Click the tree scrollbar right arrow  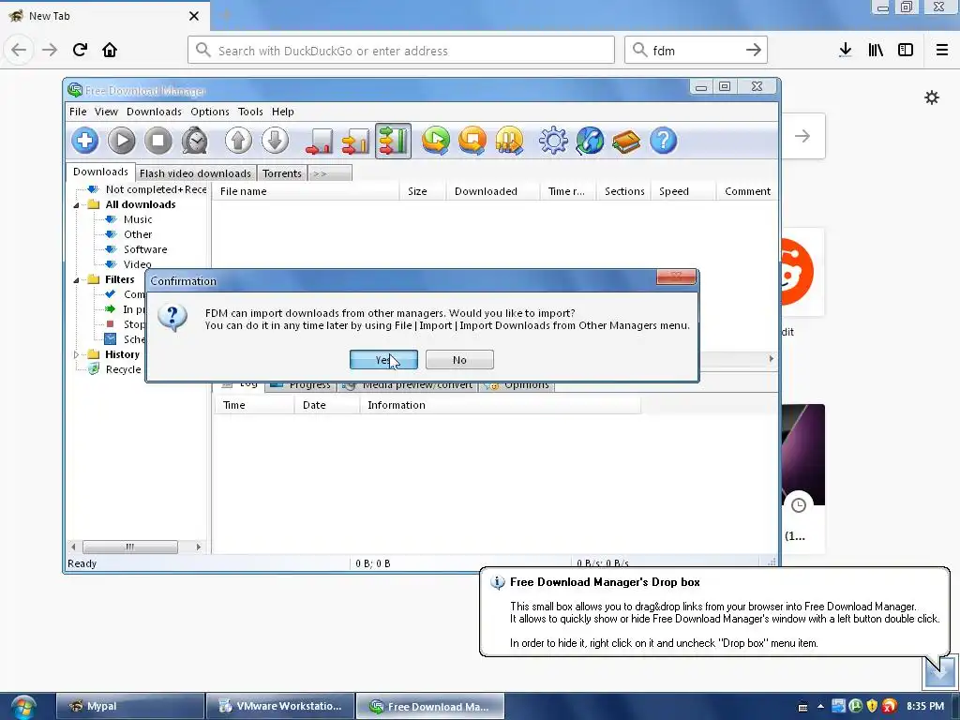click(198, 547)
